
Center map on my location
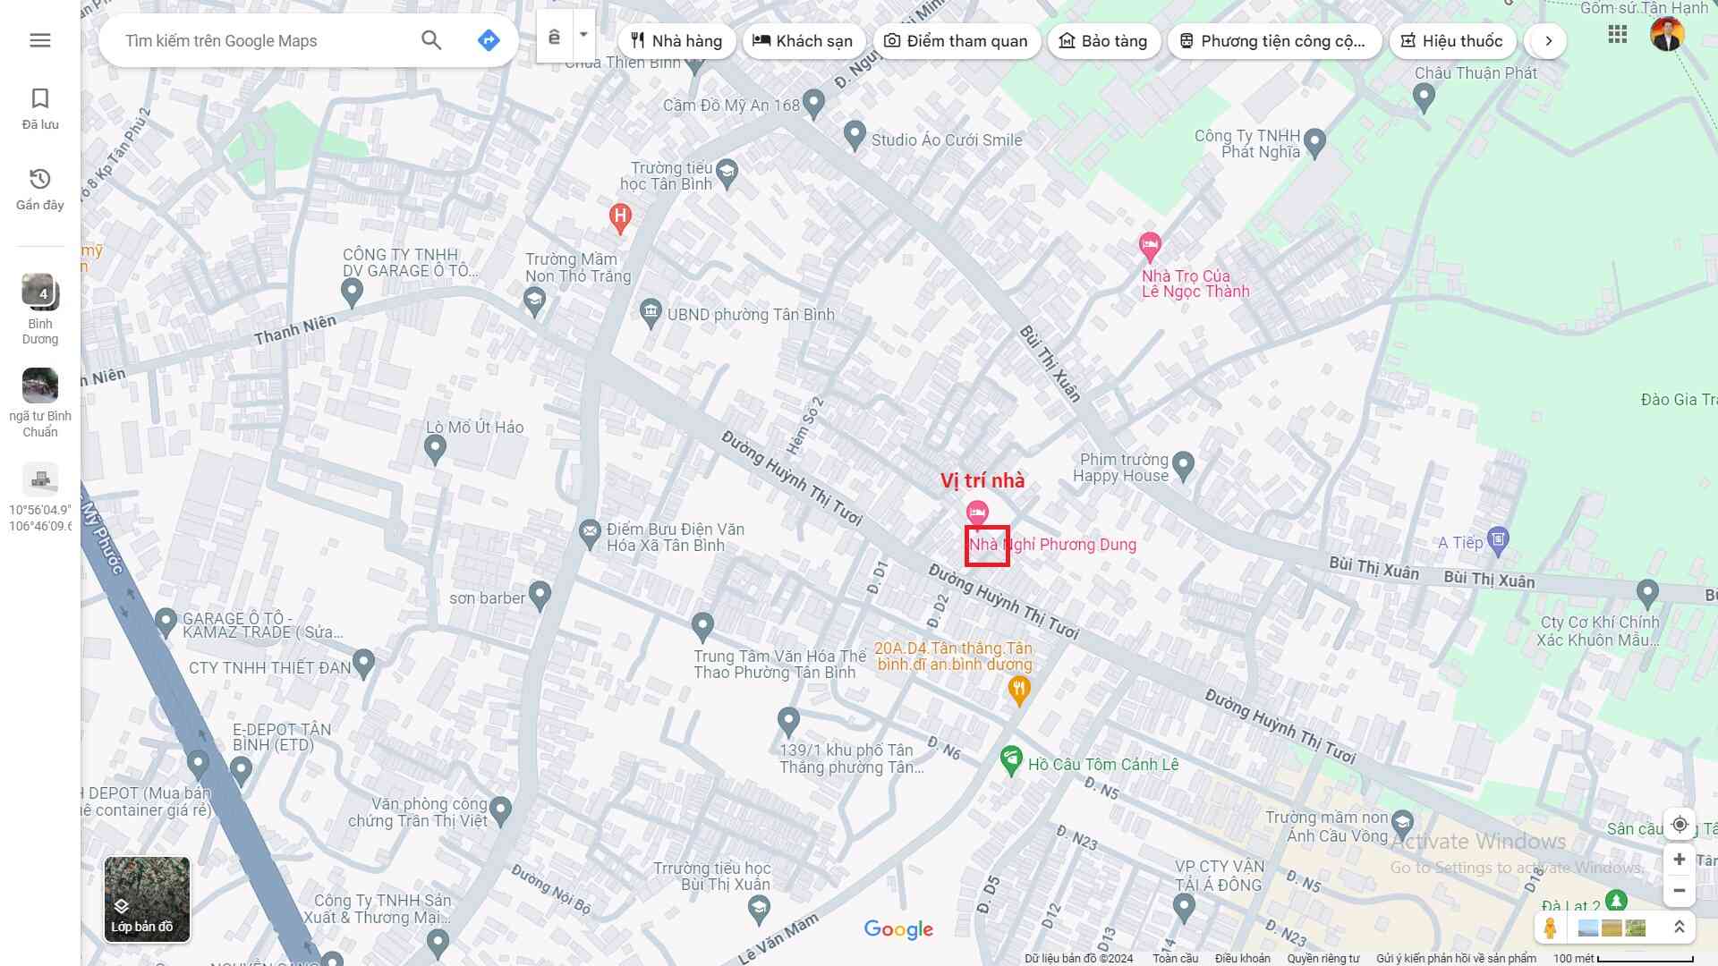(x=1680, y=825)
